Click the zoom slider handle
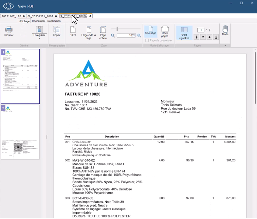Viewport: 257px width, 219px height. pos(117,29)
